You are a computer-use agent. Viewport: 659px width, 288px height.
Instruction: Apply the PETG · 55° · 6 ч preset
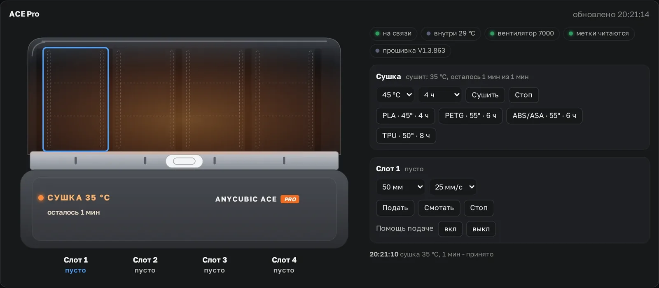470,116
